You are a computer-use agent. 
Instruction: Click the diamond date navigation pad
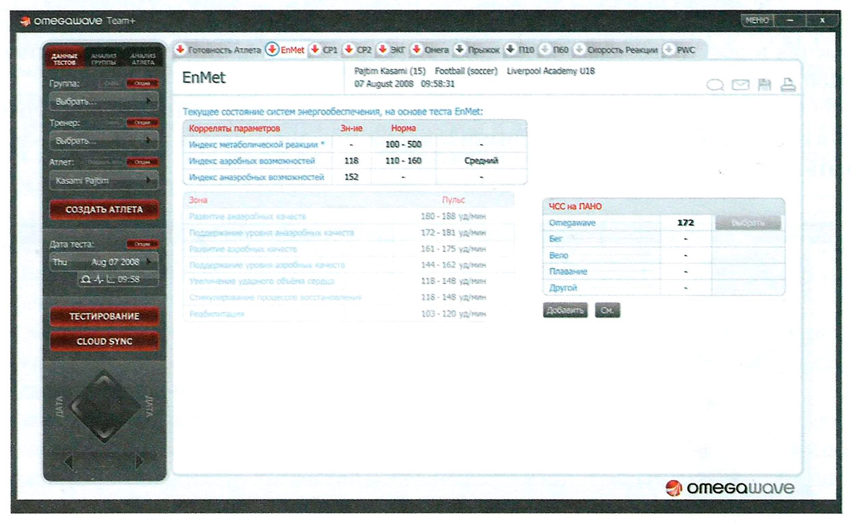[x=105, y=405]
